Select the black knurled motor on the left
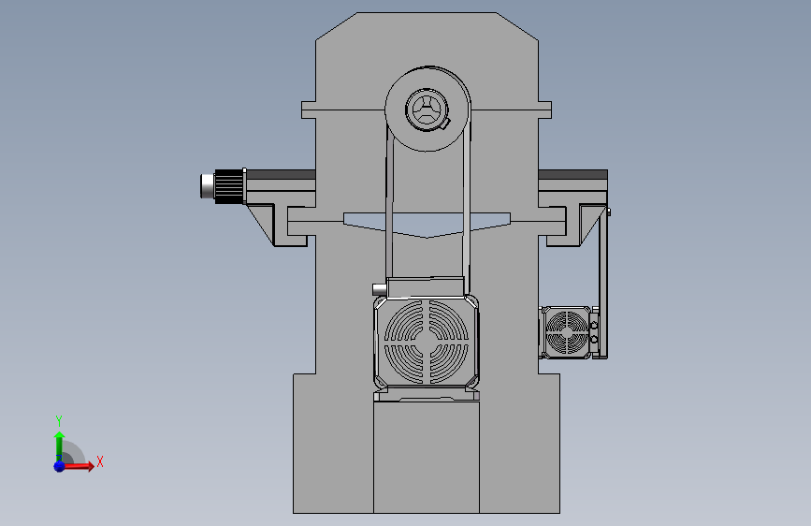 (x=229, y=186)
